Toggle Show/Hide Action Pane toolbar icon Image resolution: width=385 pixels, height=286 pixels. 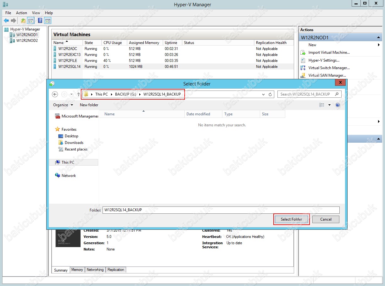click(48, 21)
